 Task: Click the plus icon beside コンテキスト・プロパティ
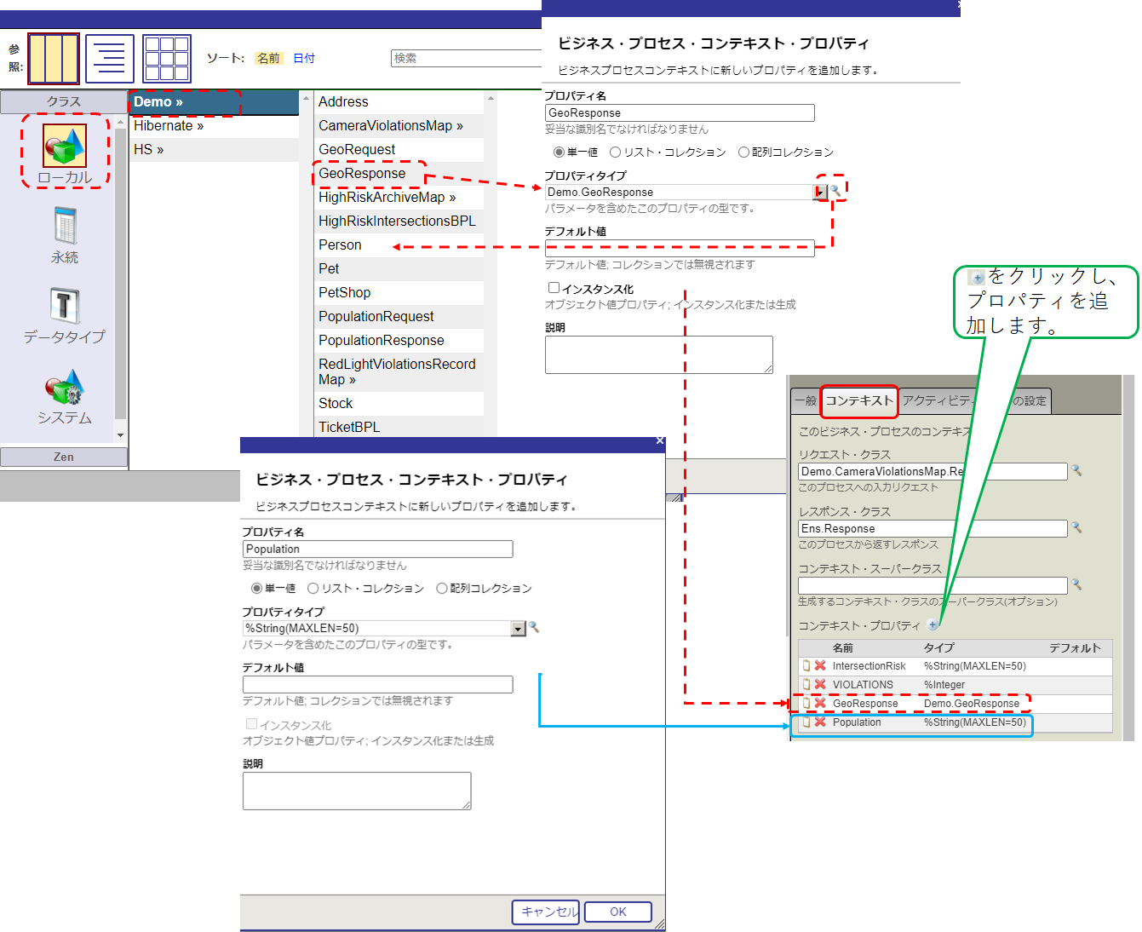(x=933, y=625)
